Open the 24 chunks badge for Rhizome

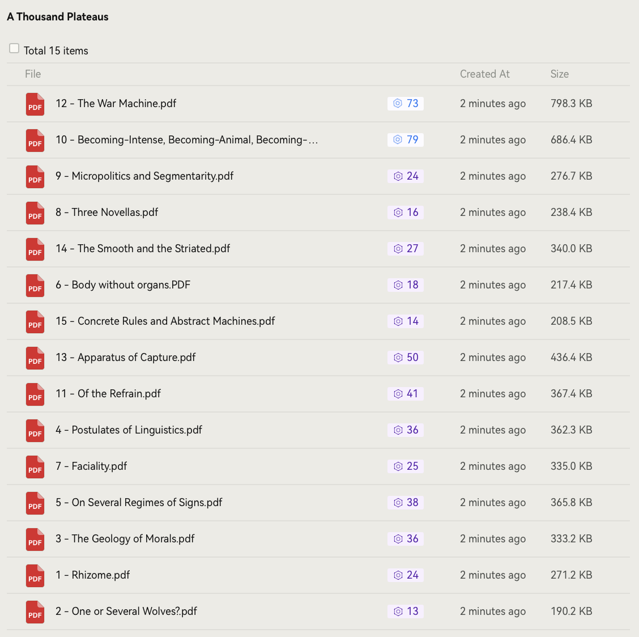tap(406, 575)
